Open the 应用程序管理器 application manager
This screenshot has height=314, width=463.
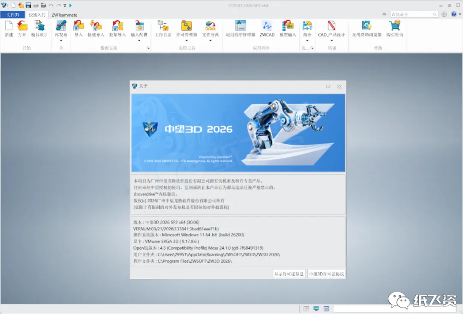point(241,29)
